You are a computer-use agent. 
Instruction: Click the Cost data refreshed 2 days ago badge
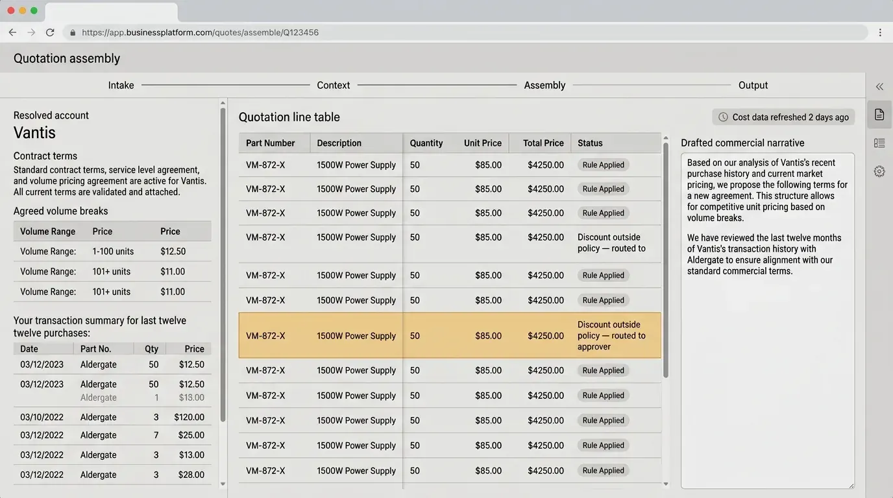coord(783,117)
